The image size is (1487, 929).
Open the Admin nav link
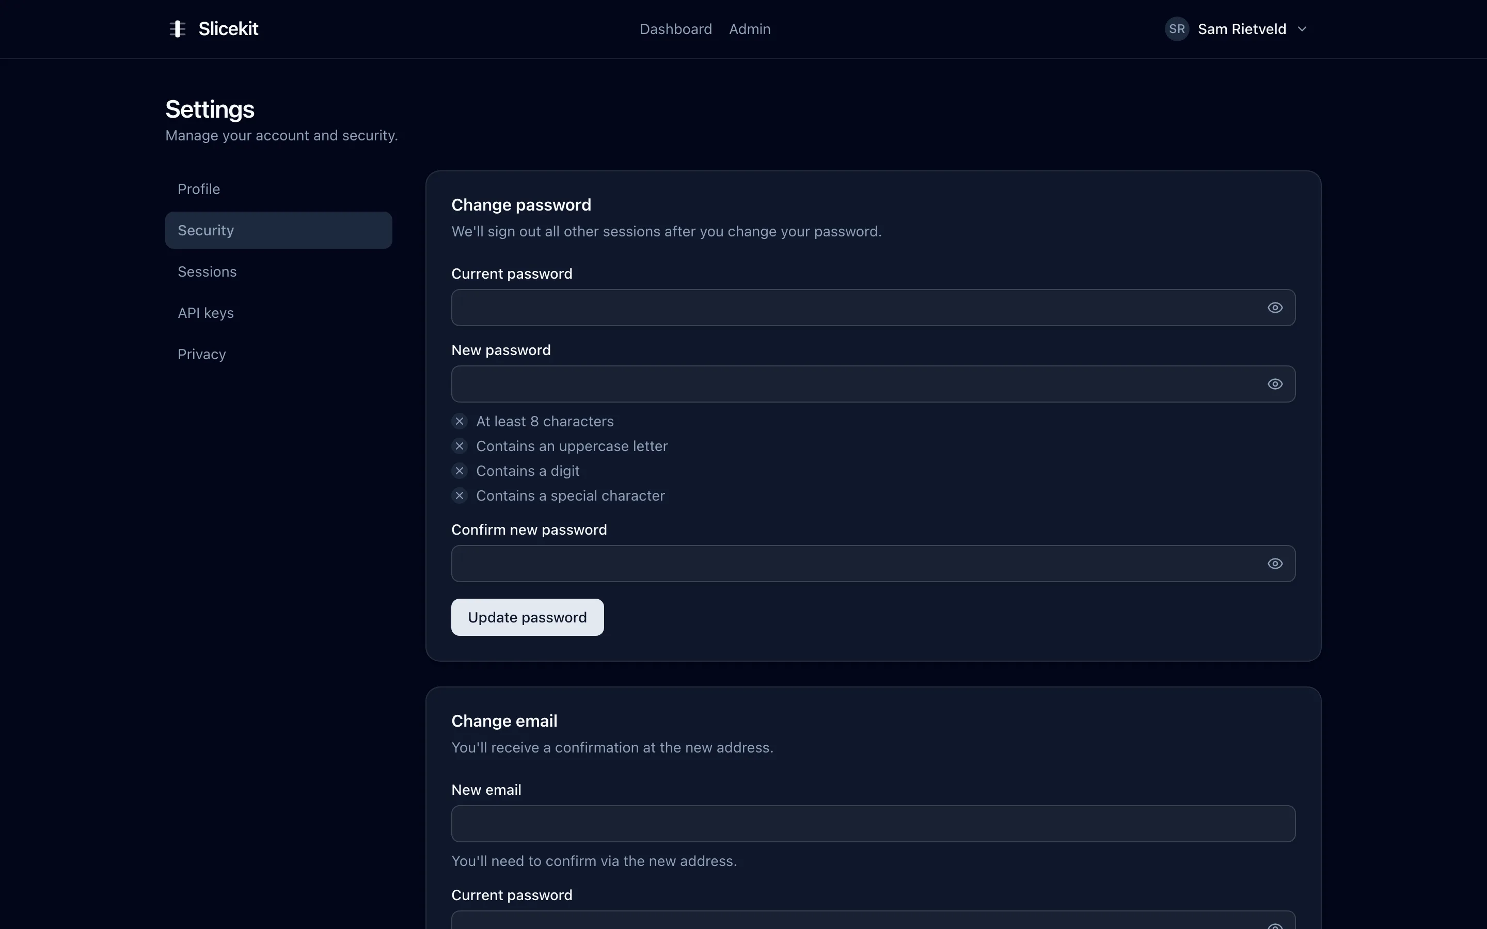[750, 29]
